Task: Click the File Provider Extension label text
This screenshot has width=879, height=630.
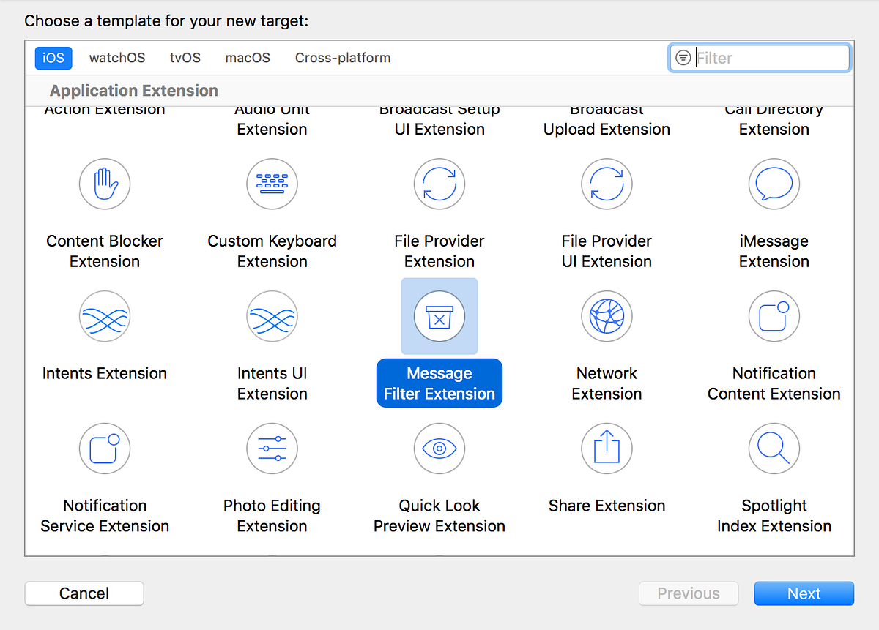Action: point(439,251)
